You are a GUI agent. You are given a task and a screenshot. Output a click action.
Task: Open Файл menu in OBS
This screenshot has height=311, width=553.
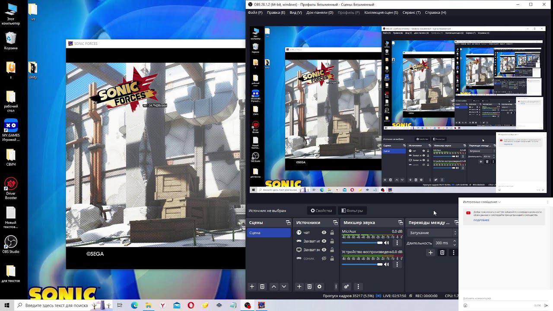[255, 13]
